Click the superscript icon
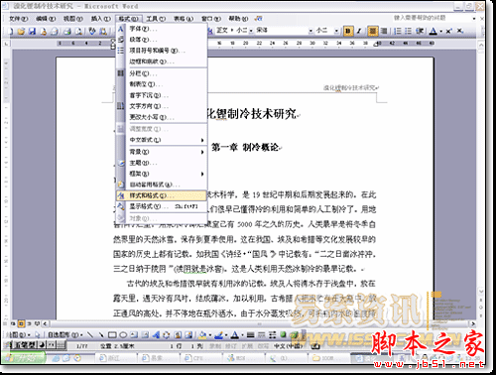 click(448, 31)
